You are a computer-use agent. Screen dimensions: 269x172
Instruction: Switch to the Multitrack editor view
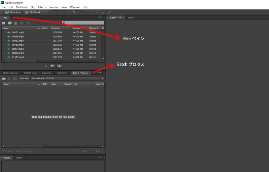click(x=33, y=12)
